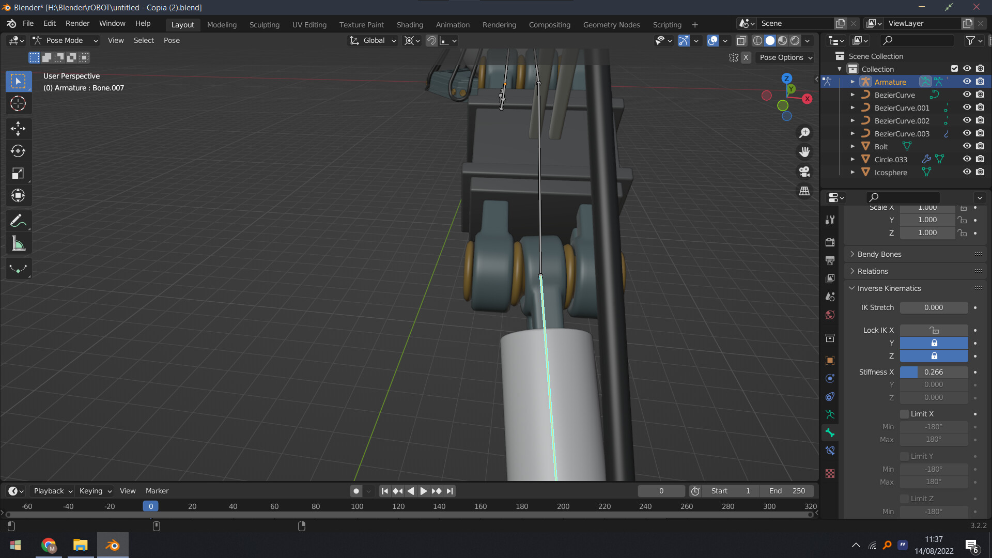Open the File menu

click(x=28, y=23)
